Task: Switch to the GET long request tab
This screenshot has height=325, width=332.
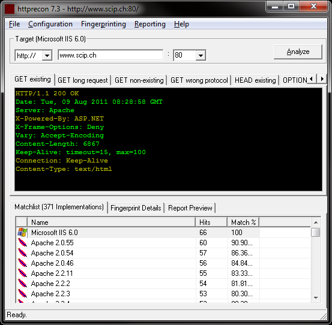Action: click(x=83, y=80)
